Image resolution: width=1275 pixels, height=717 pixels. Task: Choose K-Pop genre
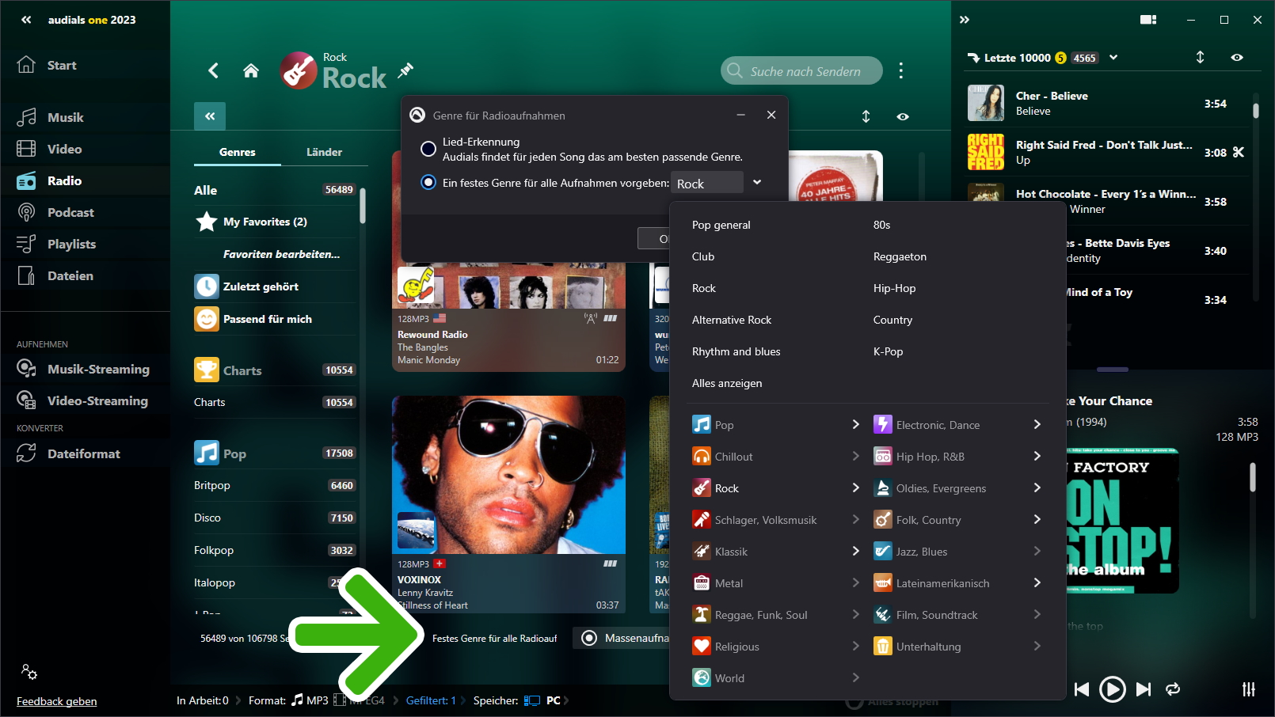[888, 351]
